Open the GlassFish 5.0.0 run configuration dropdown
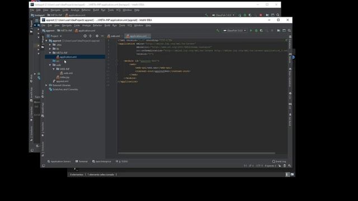This screenshot has height=201, width=358. (234, 31)
